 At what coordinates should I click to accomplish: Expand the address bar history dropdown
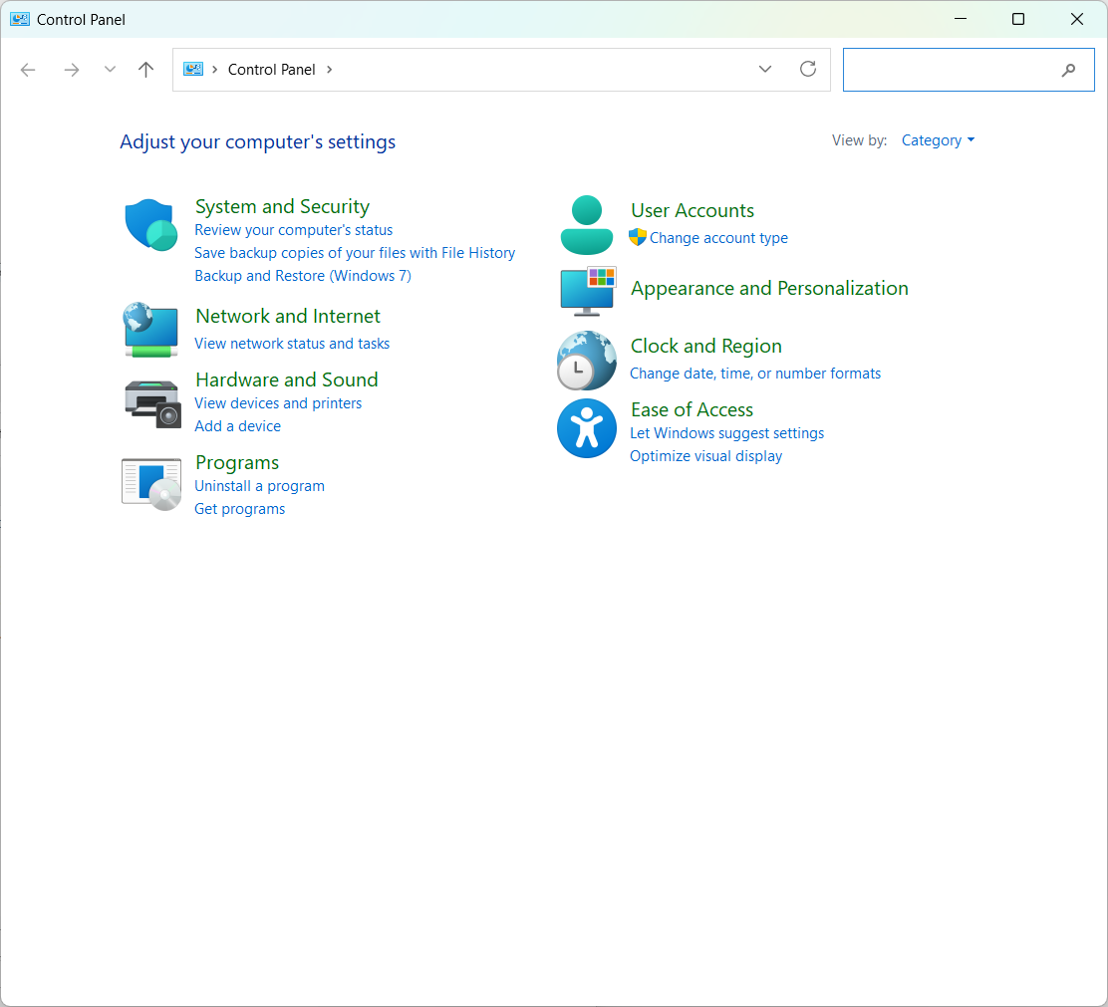point(765,69)
